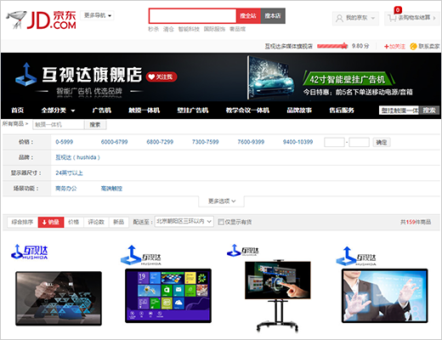Go to the 首页 shop tab

point(17,110)
